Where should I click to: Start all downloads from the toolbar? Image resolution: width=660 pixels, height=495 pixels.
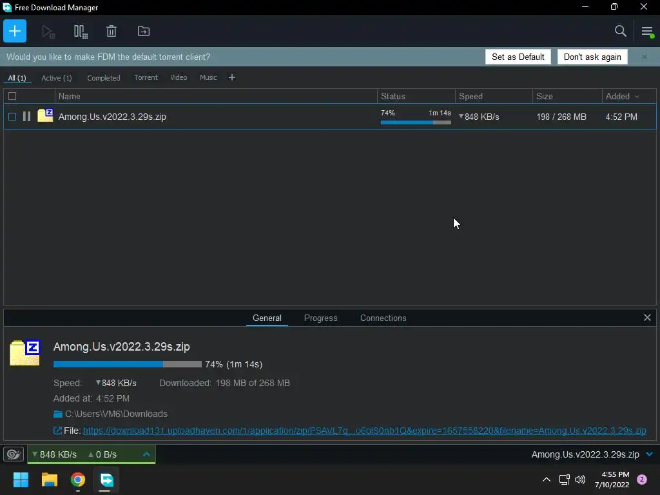pos(48,32)
